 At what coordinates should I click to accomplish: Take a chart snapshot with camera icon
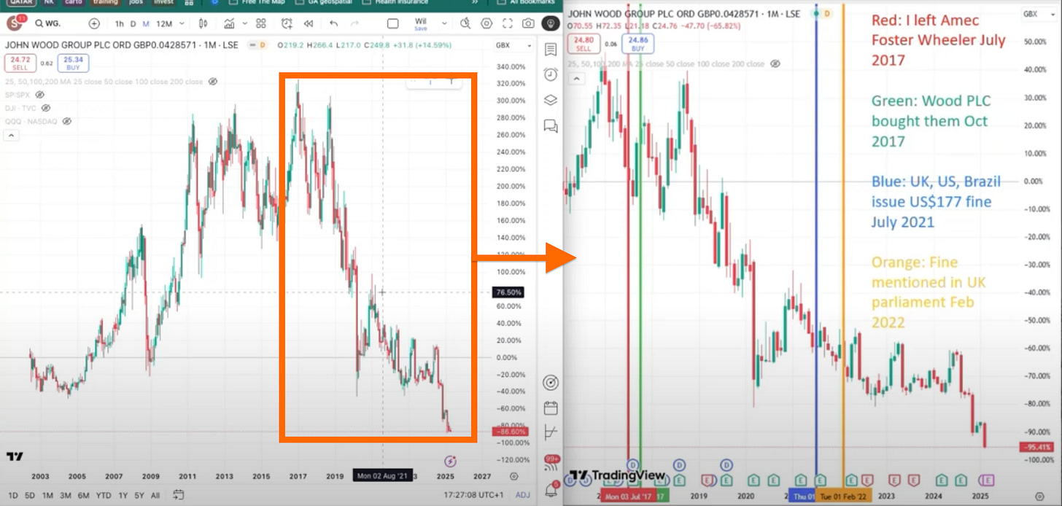(527, 24)
